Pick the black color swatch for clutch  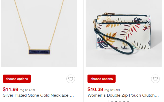pyautogui.click(x=116, y=101)
